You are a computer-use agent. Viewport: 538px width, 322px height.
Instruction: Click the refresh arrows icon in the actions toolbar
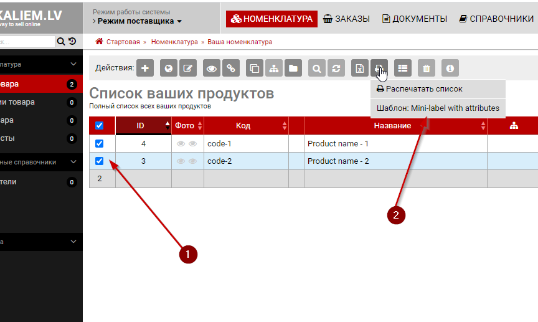(x=336, y=69)
